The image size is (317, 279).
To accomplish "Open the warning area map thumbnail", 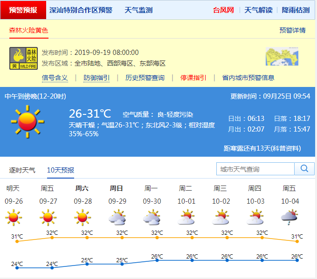I will (282, 57).
